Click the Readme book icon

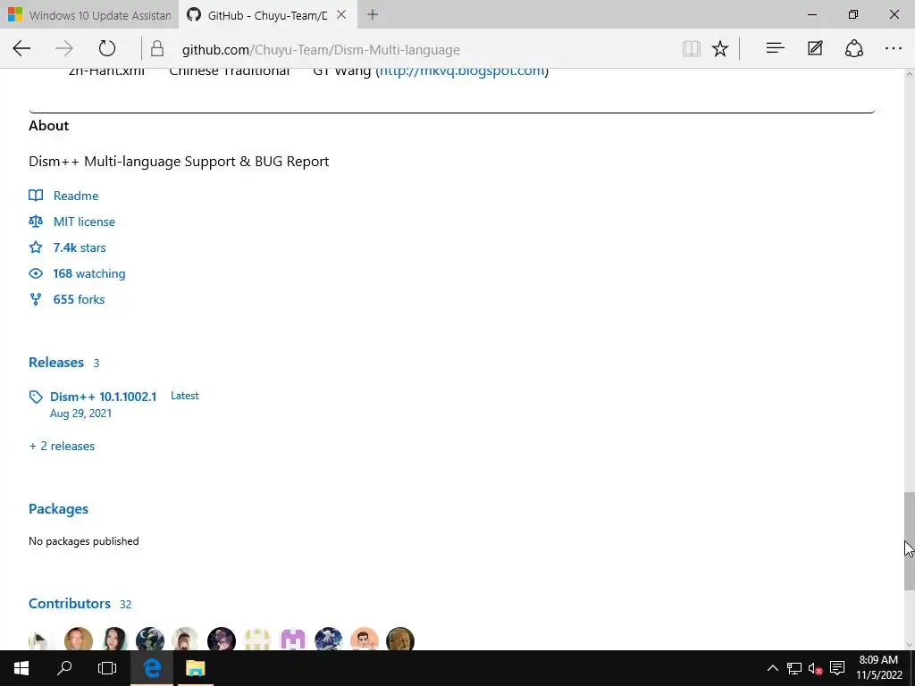click(36, 196)
